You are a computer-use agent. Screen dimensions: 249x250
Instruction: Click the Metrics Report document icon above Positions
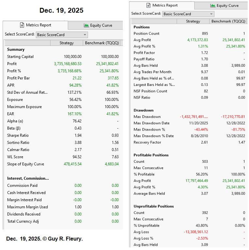point(148,5)
